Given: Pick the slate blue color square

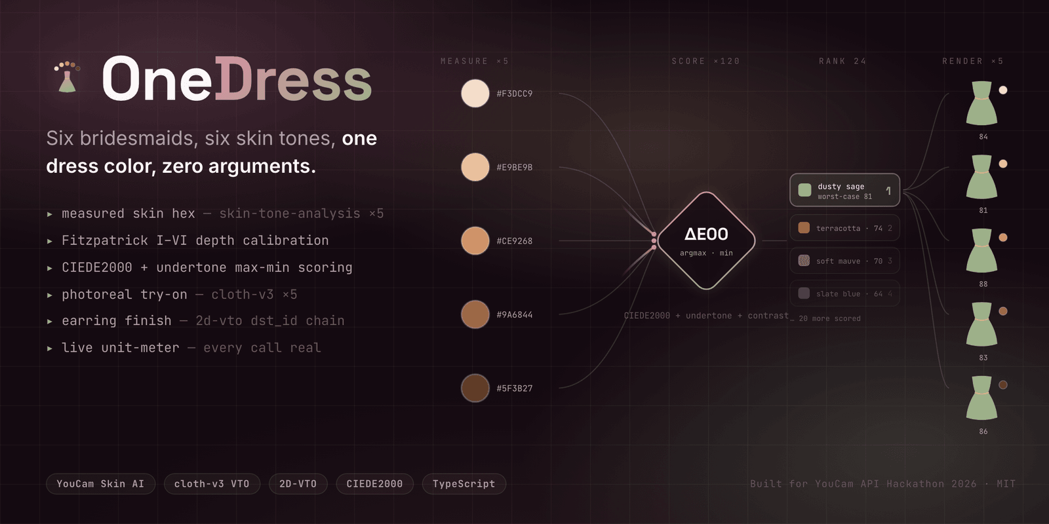Looking at the screenshot, I should 804,293.
